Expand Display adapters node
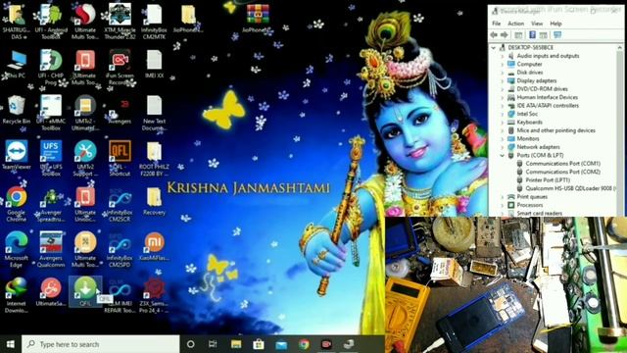Screen dimensions: 627x353 (503, 80)
